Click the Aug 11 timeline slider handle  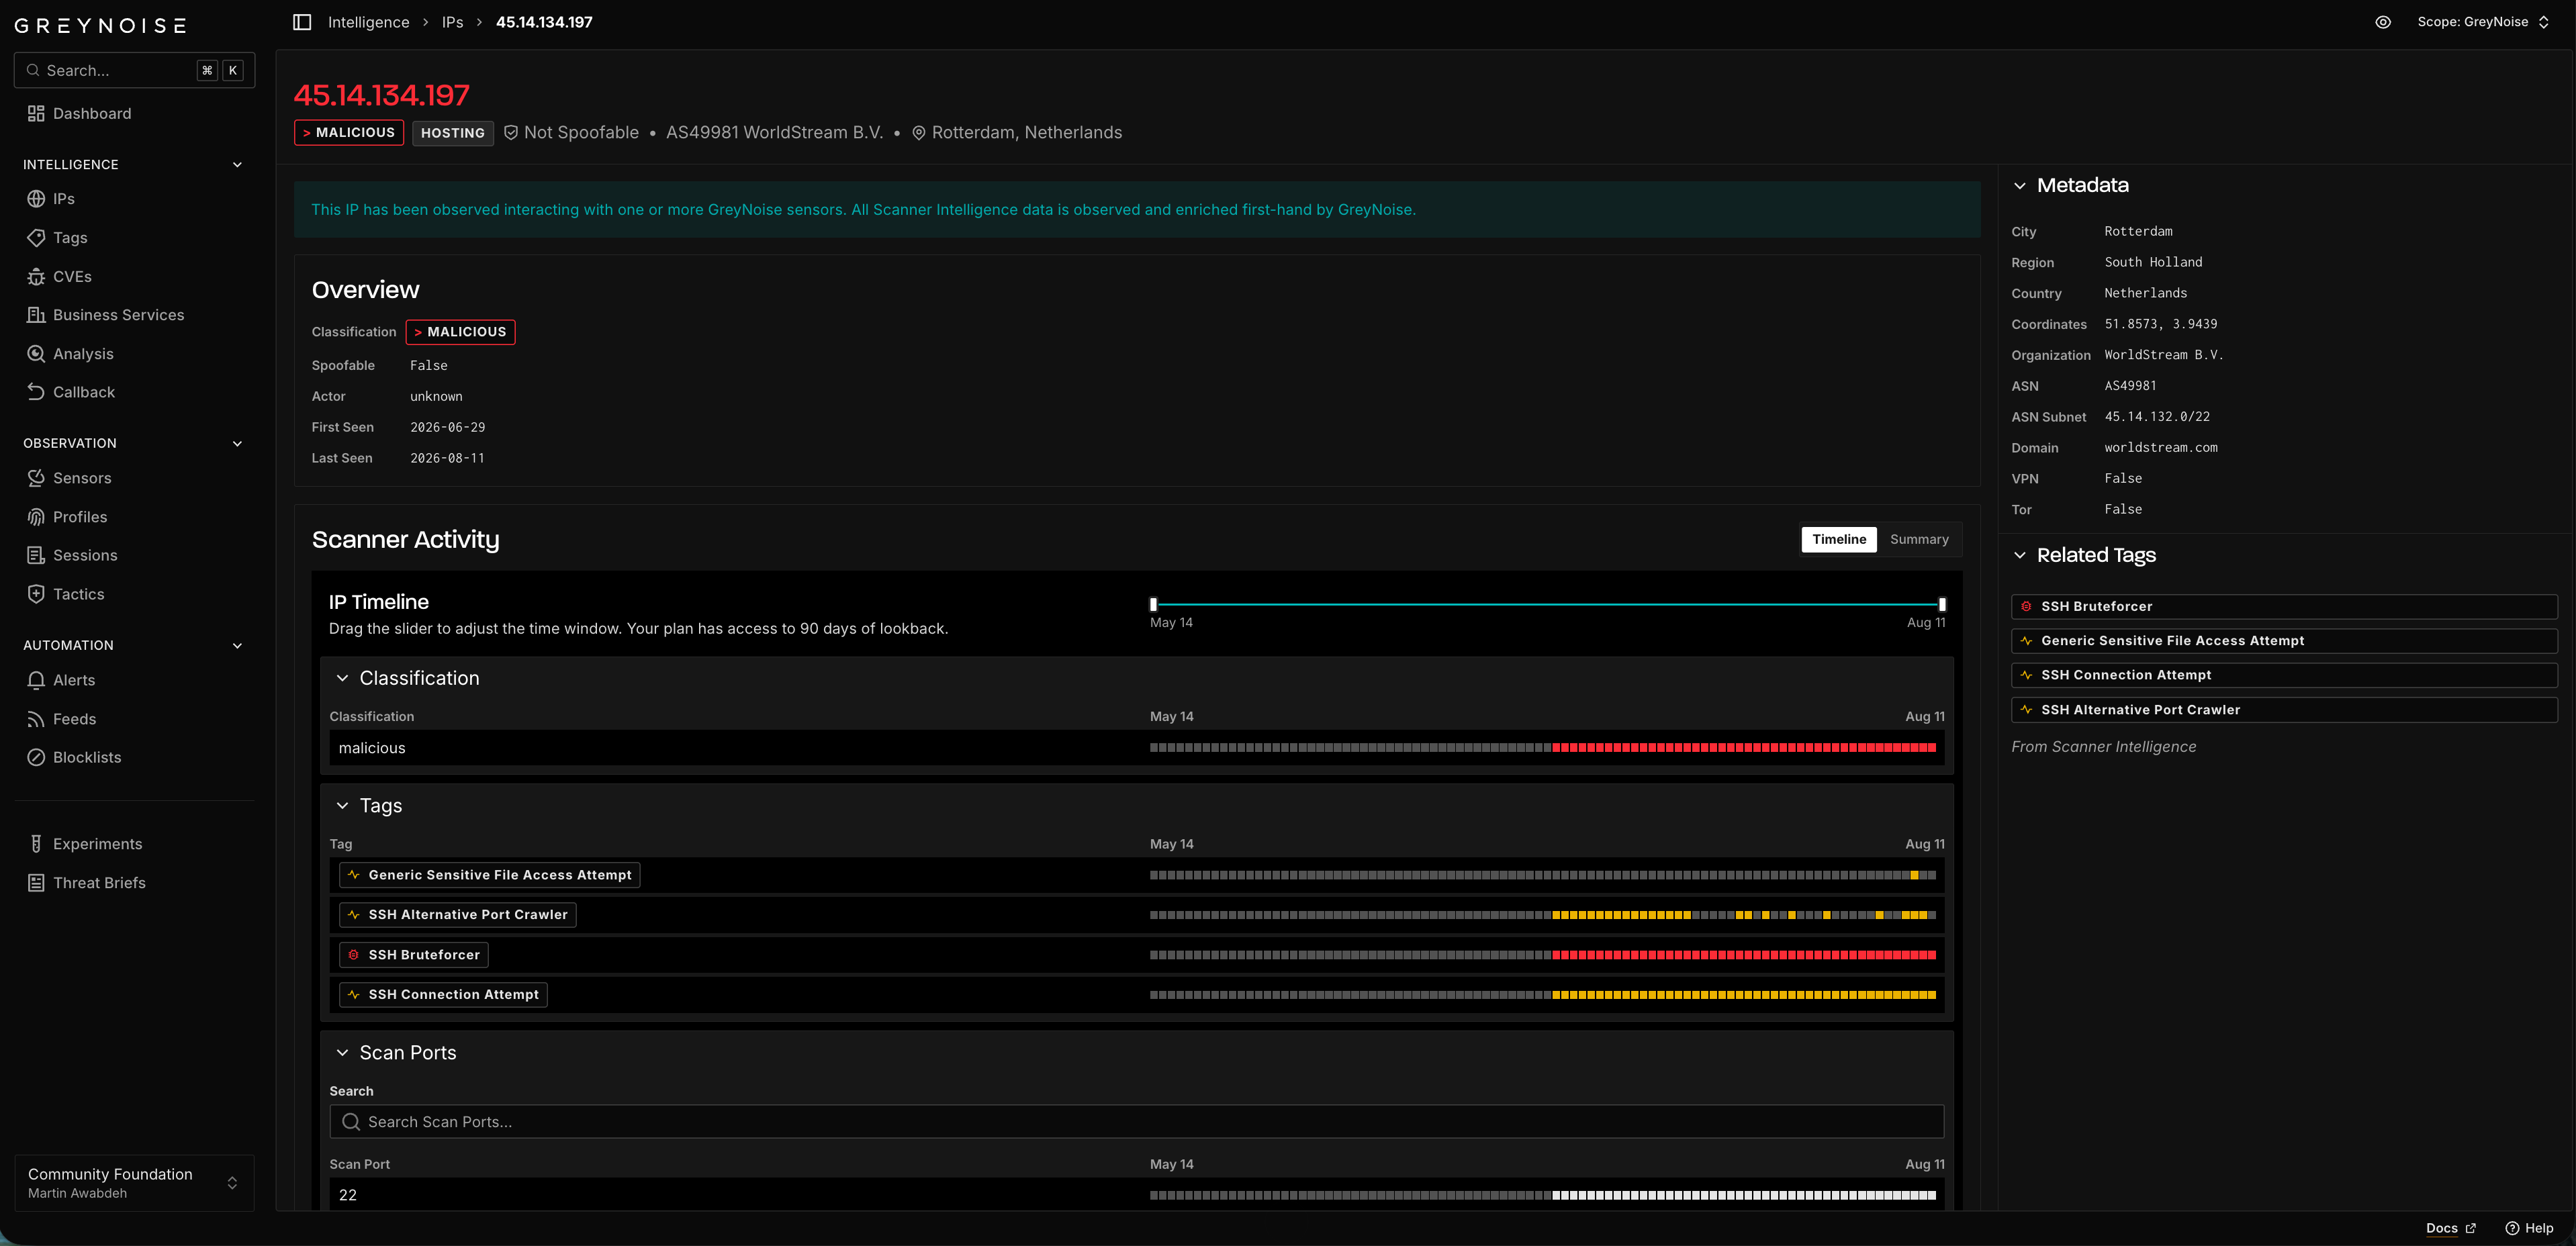1942,604
